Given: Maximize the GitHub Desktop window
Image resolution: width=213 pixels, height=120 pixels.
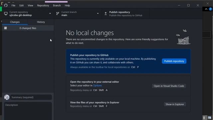Looking at the screenshot, I should pos(188,5).
